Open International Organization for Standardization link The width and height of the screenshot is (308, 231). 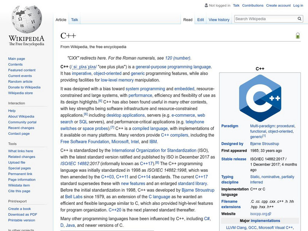[x=154, y=150]
